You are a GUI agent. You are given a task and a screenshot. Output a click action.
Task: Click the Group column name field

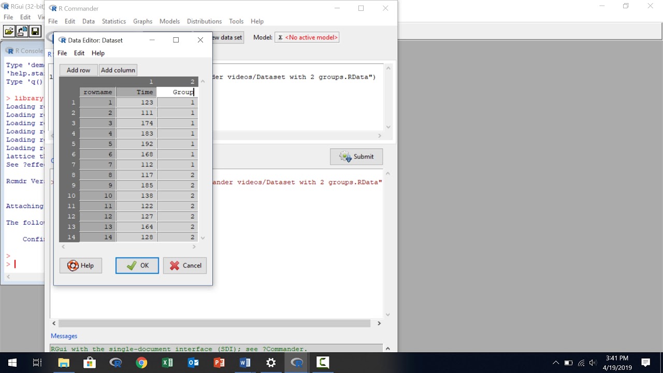[177, 92]
